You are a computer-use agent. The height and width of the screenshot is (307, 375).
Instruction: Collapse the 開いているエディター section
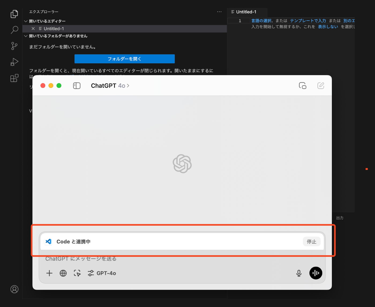[x=26, y=21]
